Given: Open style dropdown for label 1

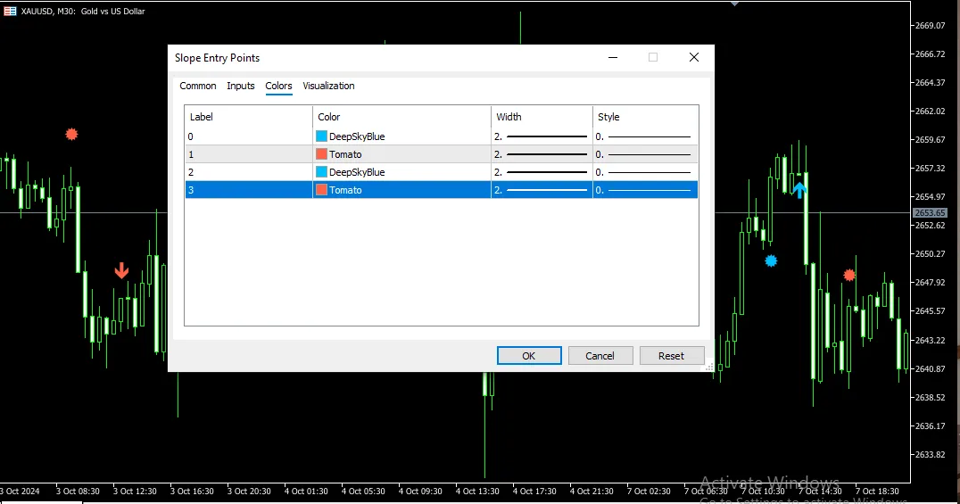Looking at the screenshot, I should 645,154.
